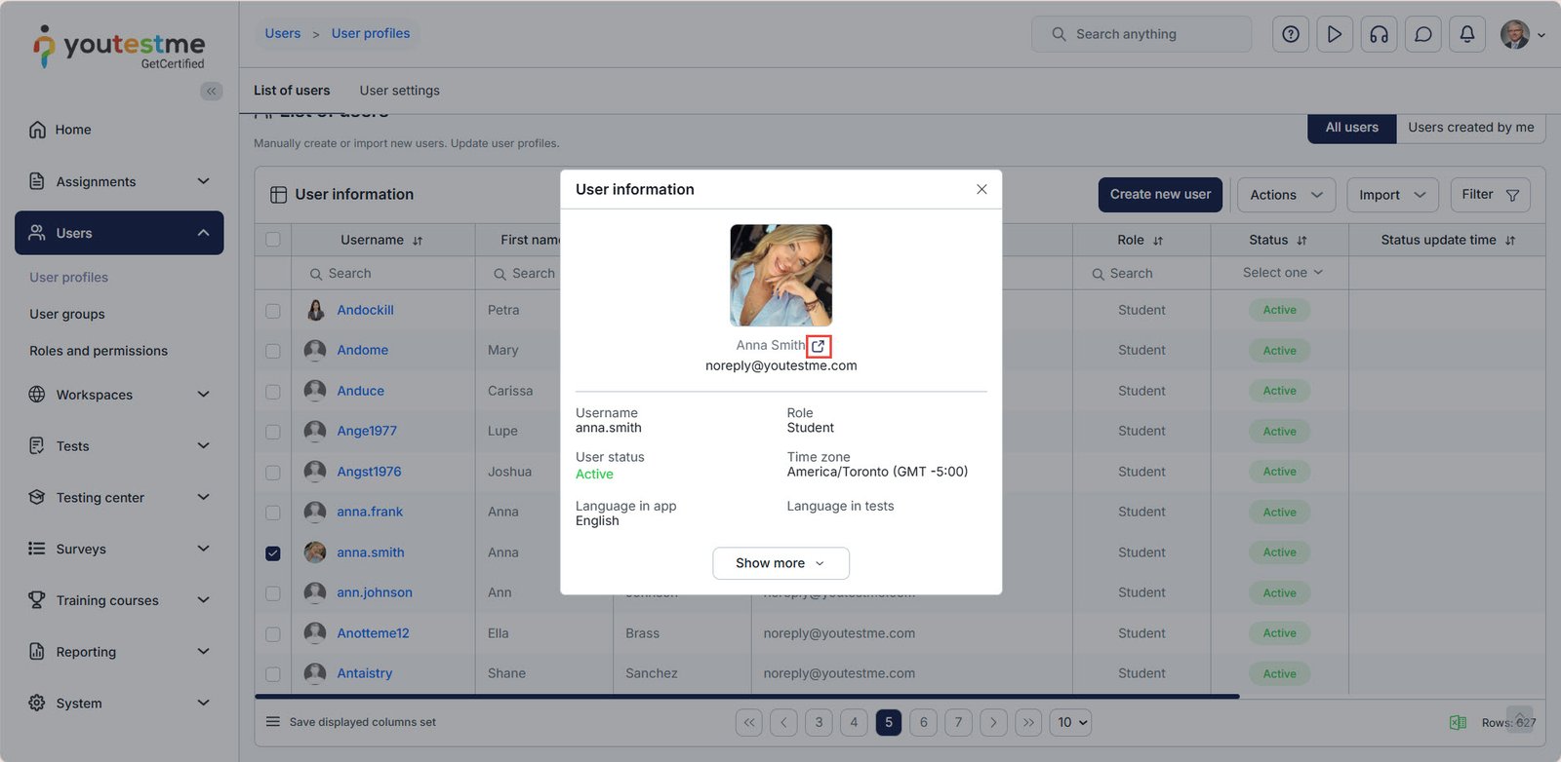
Task: Click the Search anything input field
Action: [x=1141, y=34]
